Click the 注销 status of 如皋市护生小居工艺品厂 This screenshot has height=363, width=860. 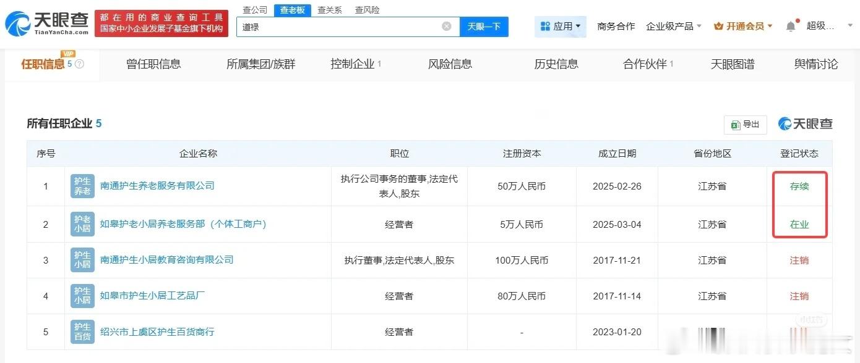799,296
